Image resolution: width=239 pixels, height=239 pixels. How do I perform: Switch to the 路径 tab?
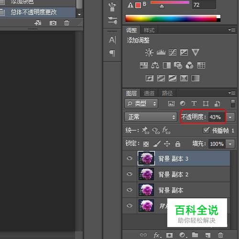pos(167,93)
